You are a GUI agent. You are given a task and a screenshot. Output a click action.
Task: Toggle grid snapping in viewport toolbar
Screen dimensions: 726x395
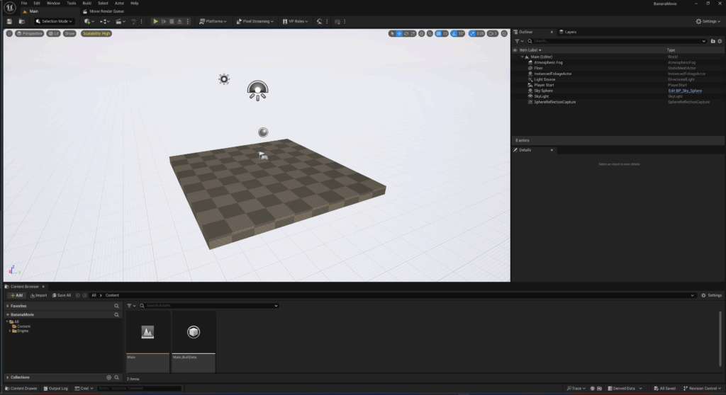tap(437, 33)
